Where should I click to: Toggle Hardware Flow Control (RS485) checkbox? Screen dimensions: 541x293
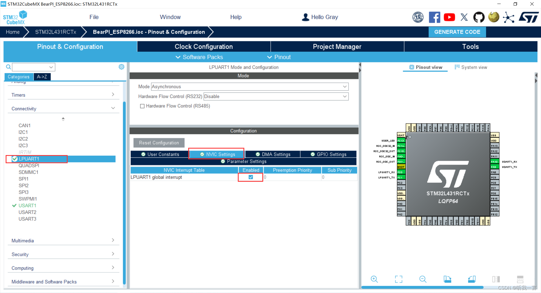pyautogui.click(x=142, y=106)
